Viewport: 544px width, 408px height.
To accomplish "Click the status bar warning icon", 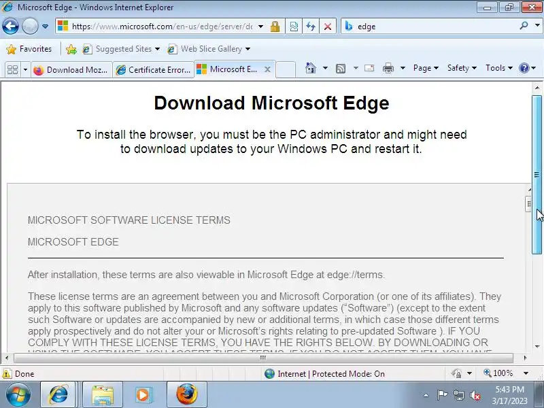I will click(7, 373).
